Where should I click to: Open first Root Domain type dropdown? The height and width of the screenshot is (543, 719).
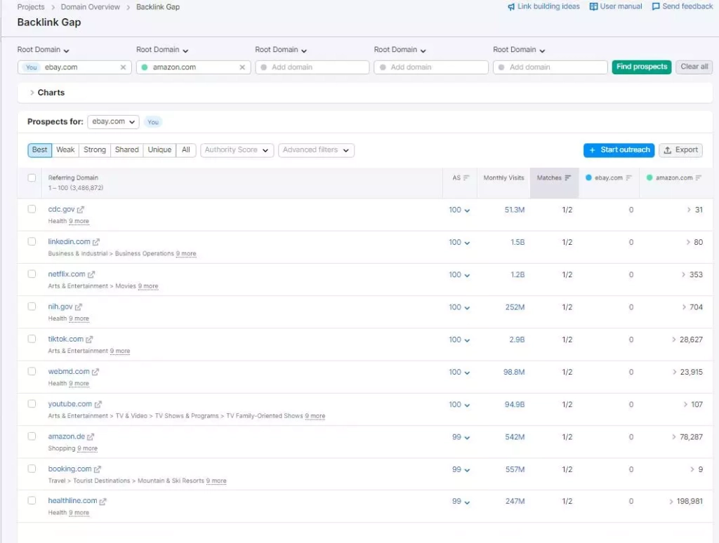pyautogui.click(x=43, y=50)
